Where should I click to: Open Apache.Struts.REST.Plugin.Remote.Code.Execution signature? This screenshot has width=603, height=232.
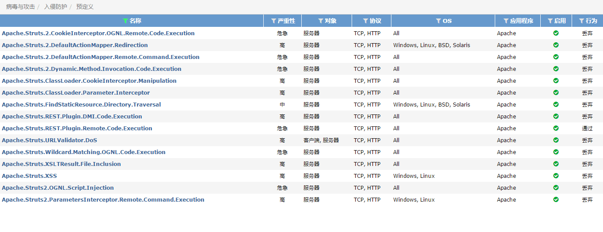(x=77, y=128)
